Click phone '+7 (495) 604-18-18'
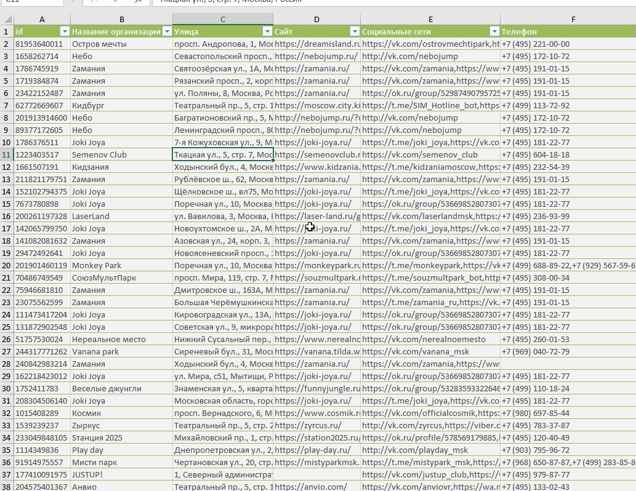 [568, 155]
